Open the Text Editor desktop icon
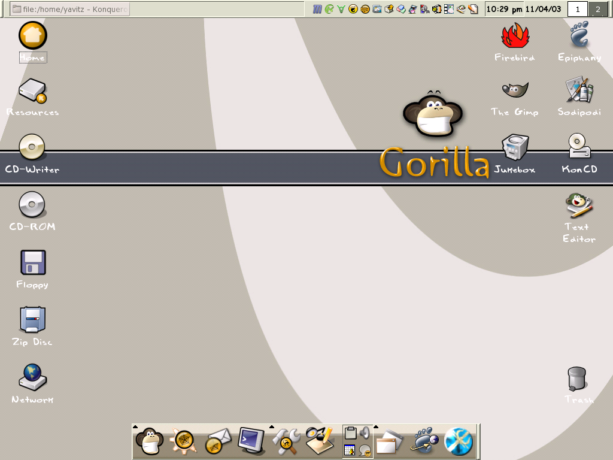613x460 pixels. pyautogui.click(x=579, y=205)
